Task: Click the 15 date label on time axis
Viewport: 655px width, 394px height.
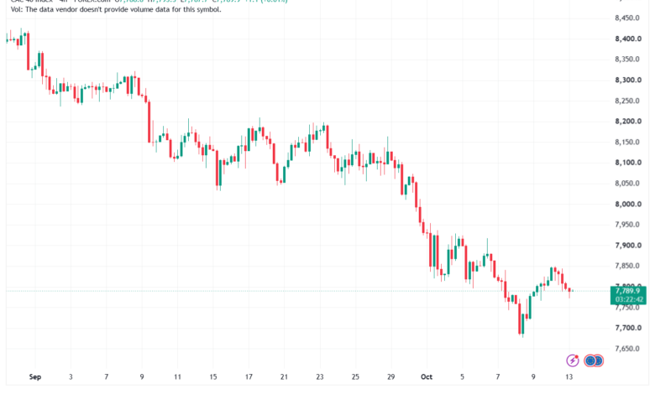Action: coord(213,376)
